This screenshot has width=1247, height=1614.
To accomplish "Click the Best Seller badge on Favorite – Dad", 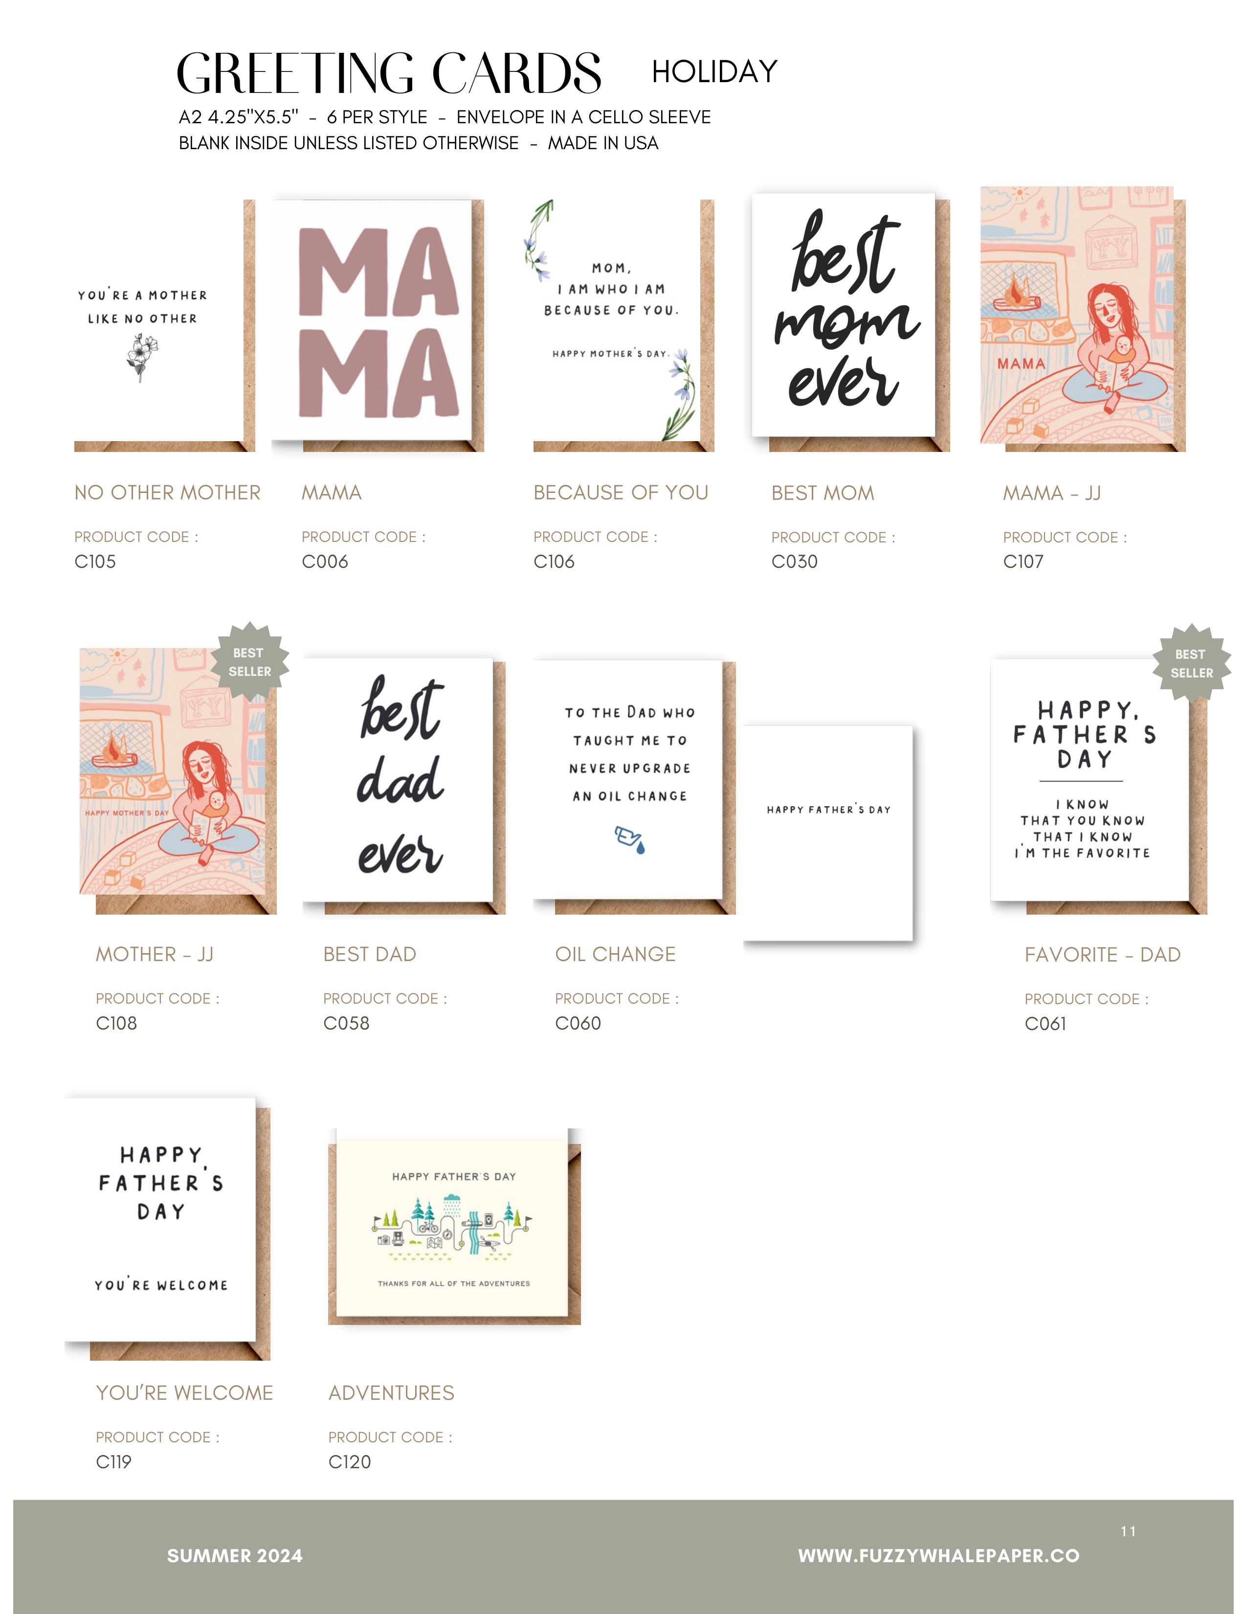I will pos(1191,664).
